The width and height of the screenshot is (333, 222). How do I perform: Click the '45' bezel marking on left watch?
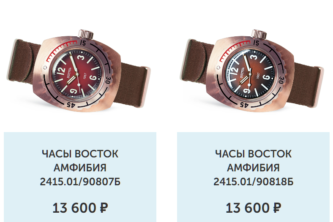(71, 104)
